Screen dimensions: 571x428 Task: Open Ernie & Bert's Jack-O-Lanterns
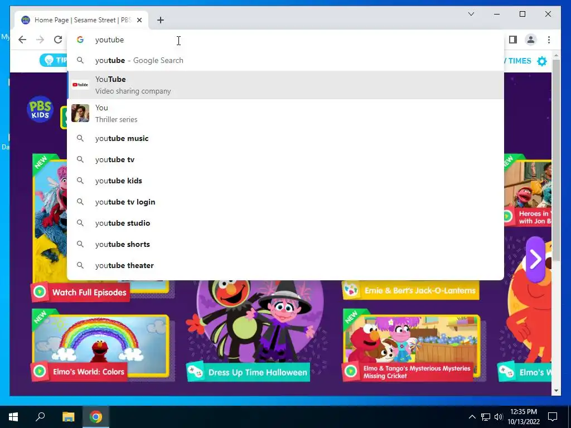pos(411,290)
